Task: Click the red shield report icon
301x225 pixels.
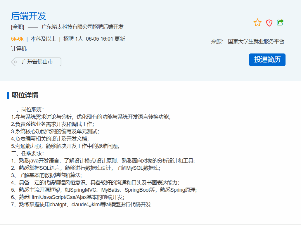Action: [269, 23]
